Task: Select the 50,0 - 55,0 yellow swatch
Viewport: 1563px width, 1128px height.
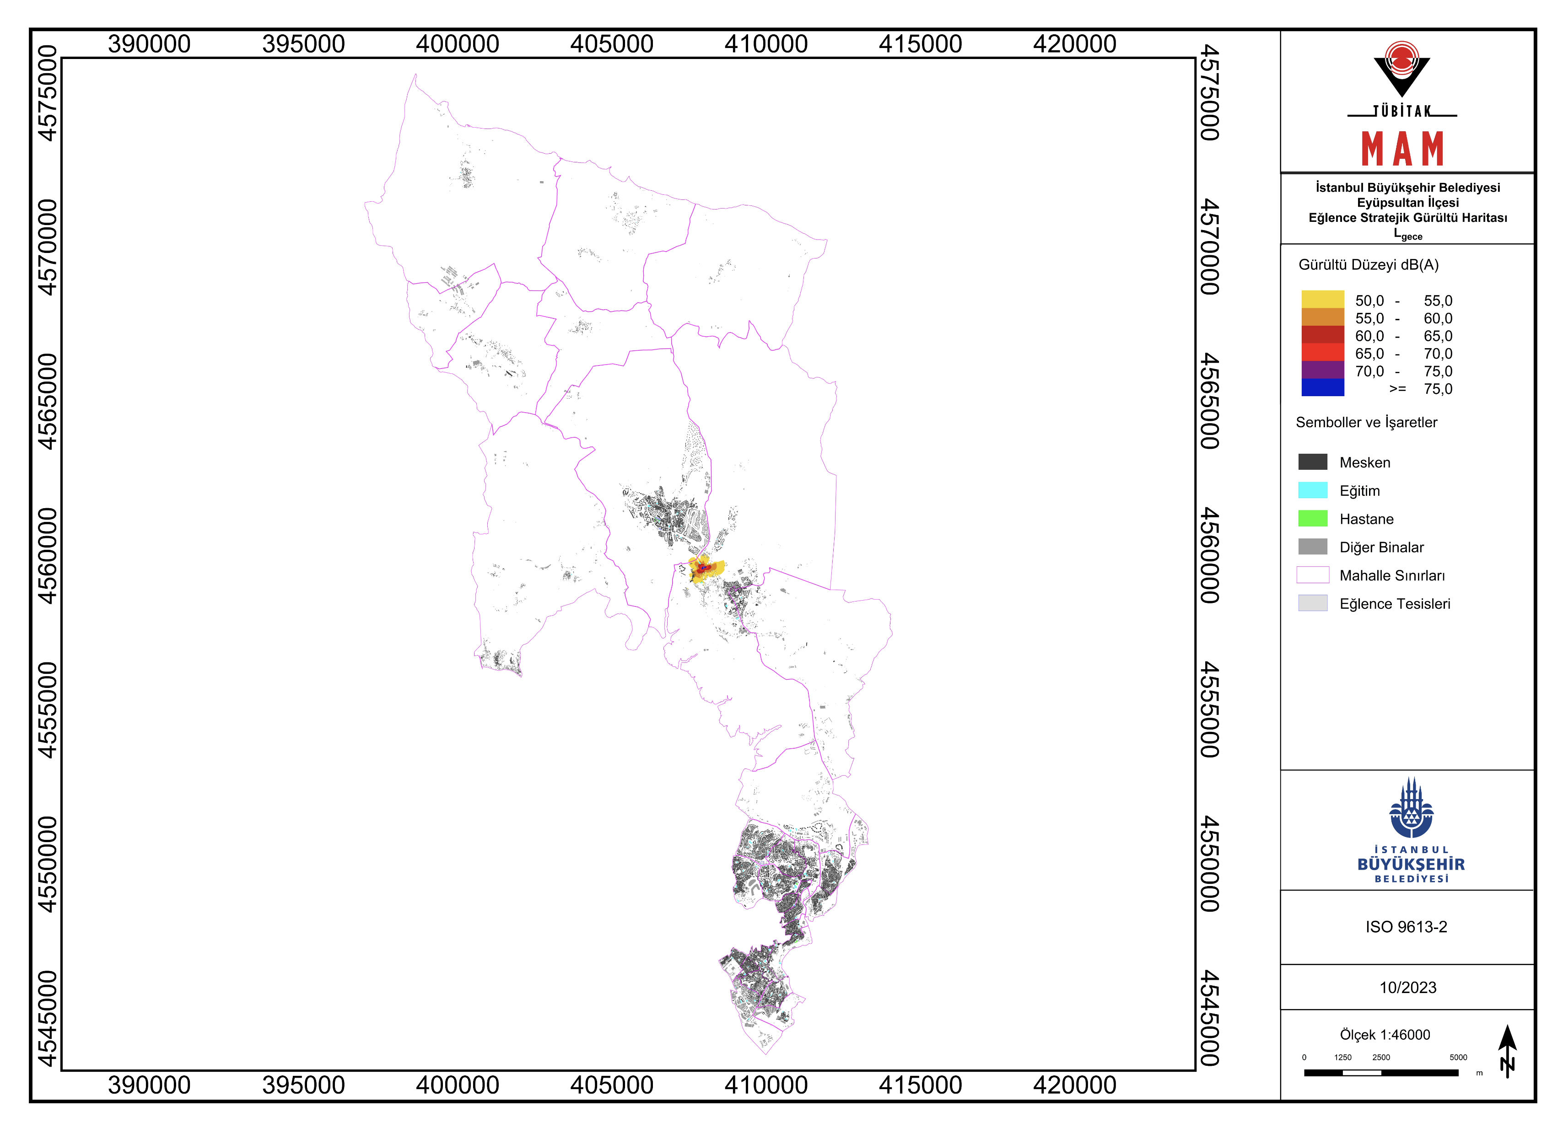Action: click(1322, 300)
